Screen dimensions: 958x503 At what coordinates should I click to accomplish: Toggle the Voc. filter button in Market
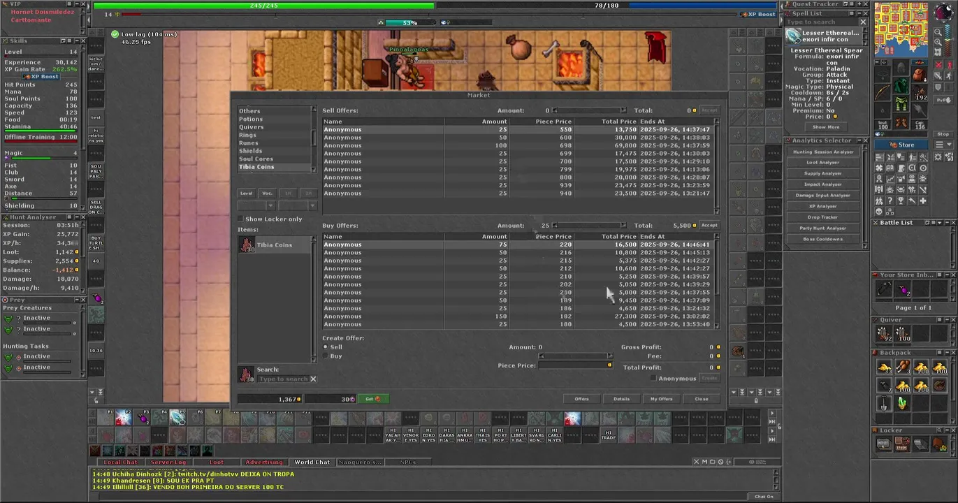coord(267,193)
